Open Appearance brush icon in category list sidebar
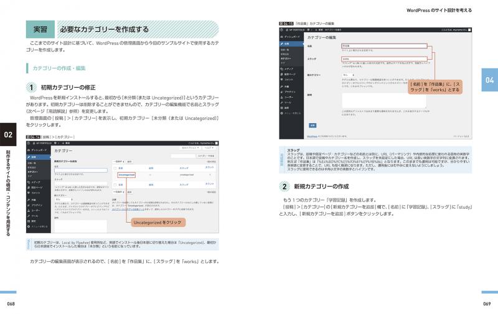This screenshot has width=498, height=314. point(29,200)
